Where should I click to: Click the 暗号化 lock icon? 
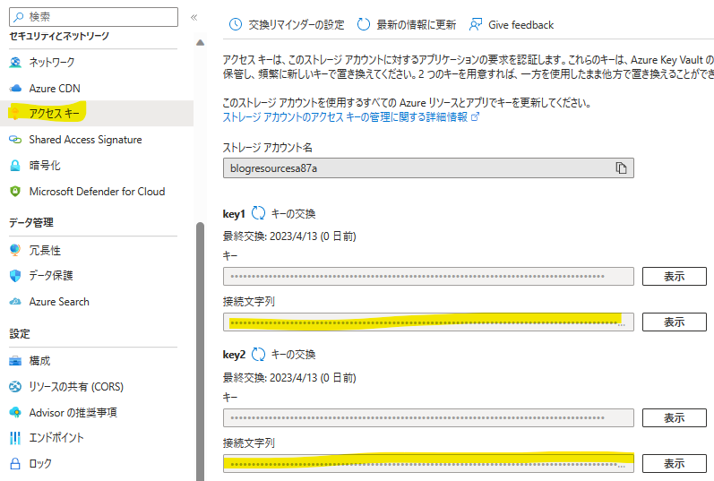[x=15, y=166]
